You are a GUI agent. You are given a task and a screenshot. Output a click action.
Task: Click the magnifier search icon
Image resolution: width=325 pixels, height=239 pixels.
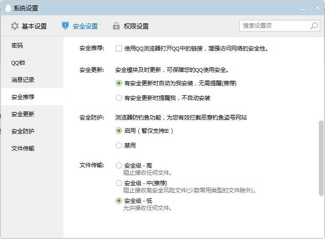314,26
